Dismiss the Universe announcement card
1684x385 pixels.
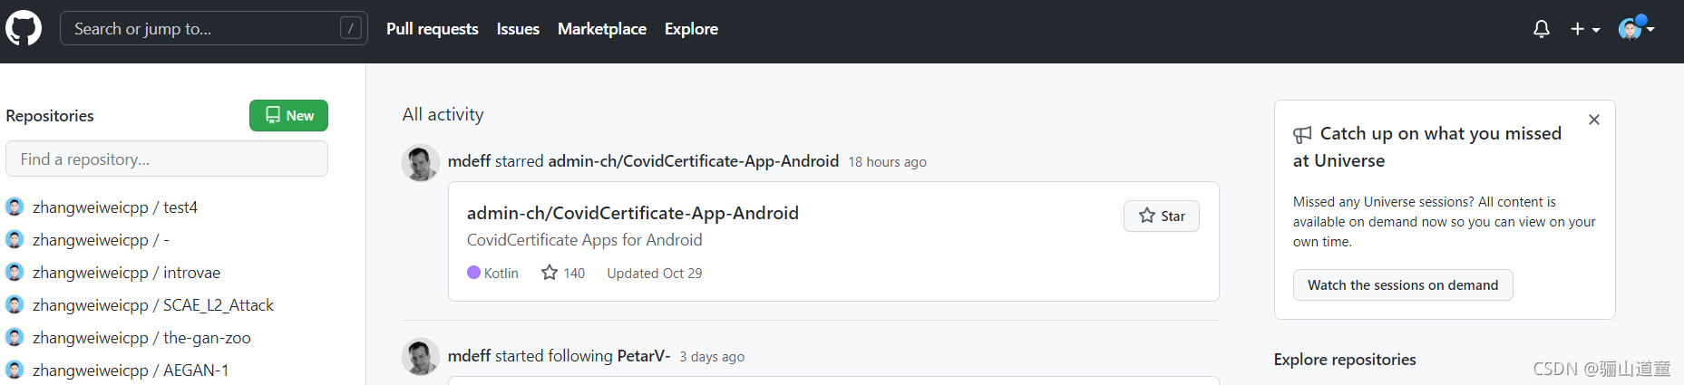(x=1594, y=120)
